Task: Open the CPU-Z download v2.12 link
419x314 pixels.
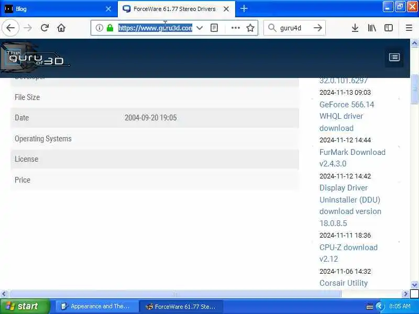Action: pyautogui.click(x=348, y=253)
